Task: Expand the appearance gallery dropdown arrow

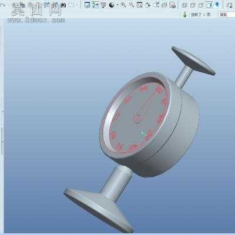Action: [117, 5]
